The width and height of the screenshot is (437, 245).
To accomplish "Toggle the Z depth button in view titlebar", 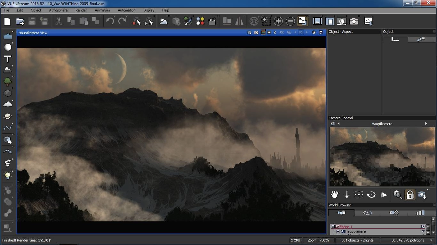I will 275,33.
